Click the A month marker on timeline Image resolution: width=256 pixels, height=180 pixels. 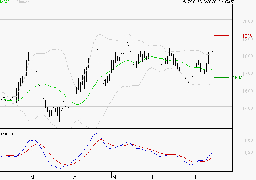coord(75,178)
